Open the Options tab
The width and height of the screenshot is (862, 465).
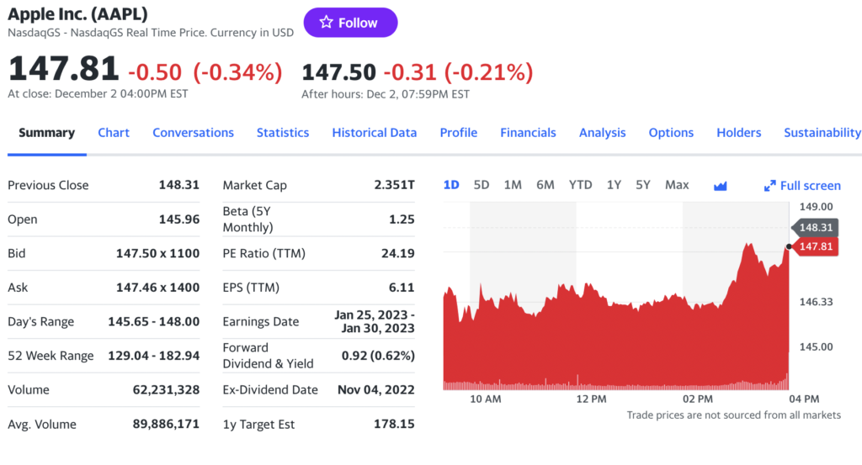(x=671, y=133)
